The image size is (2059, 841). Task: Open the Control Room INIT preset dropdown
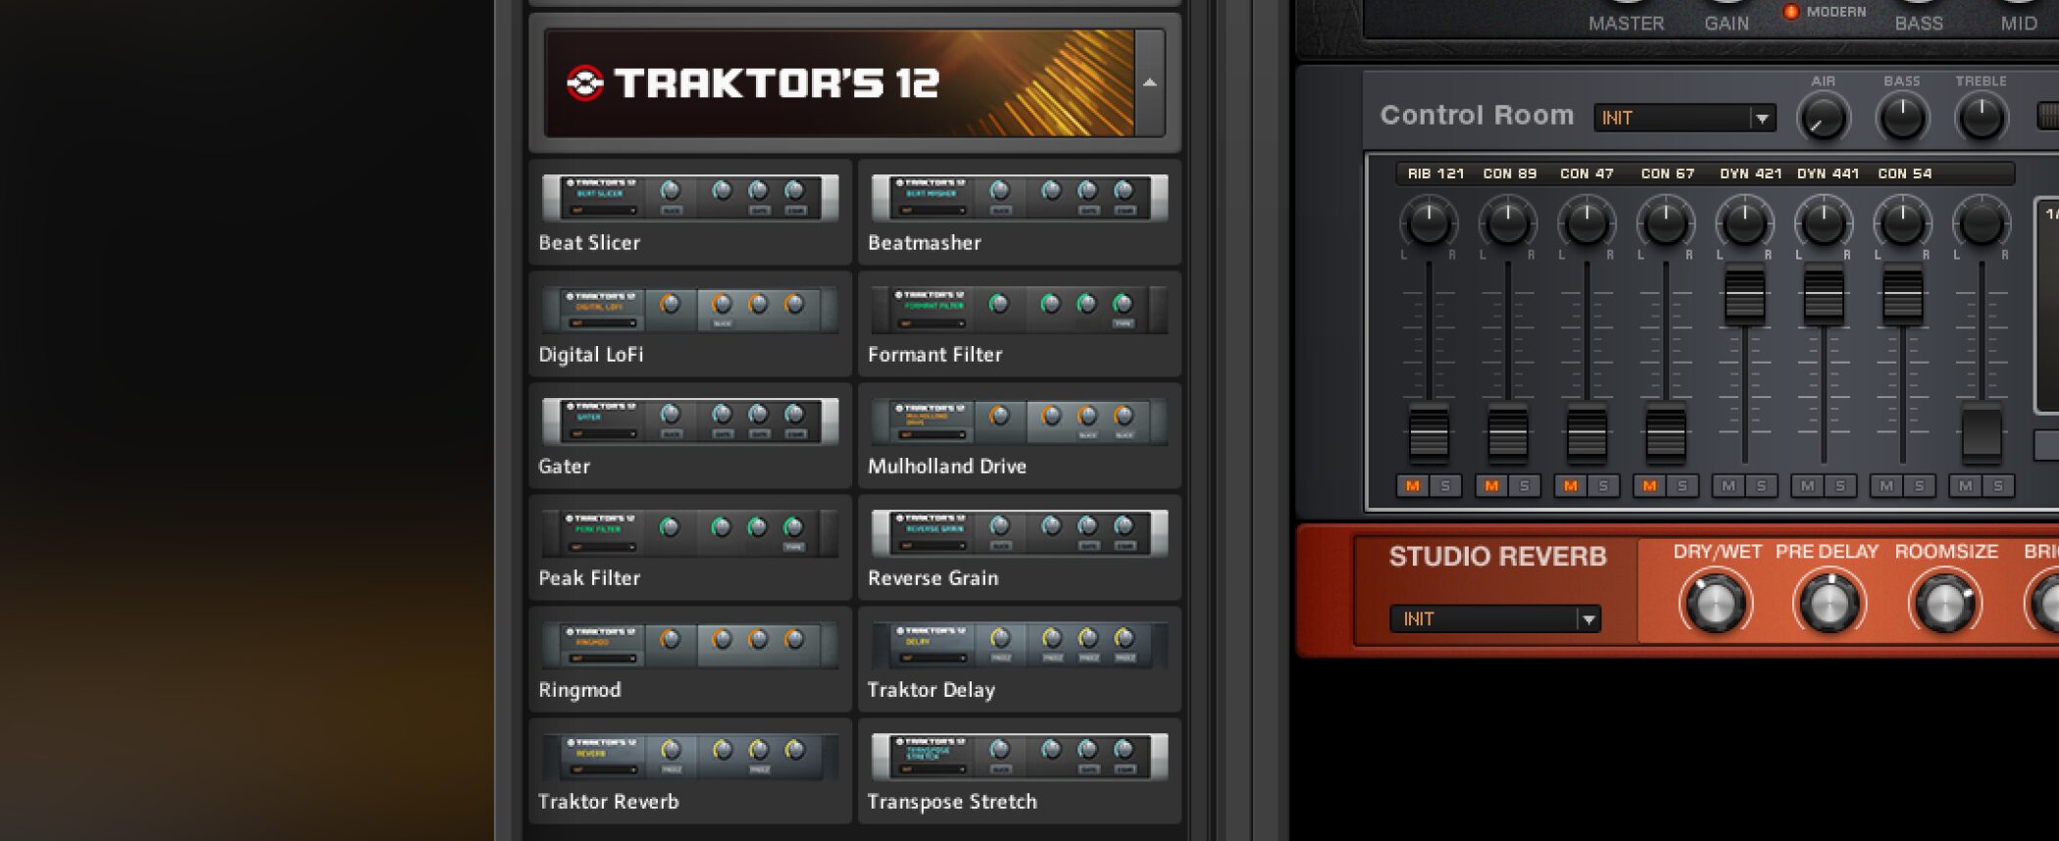tap(1684, 118)
